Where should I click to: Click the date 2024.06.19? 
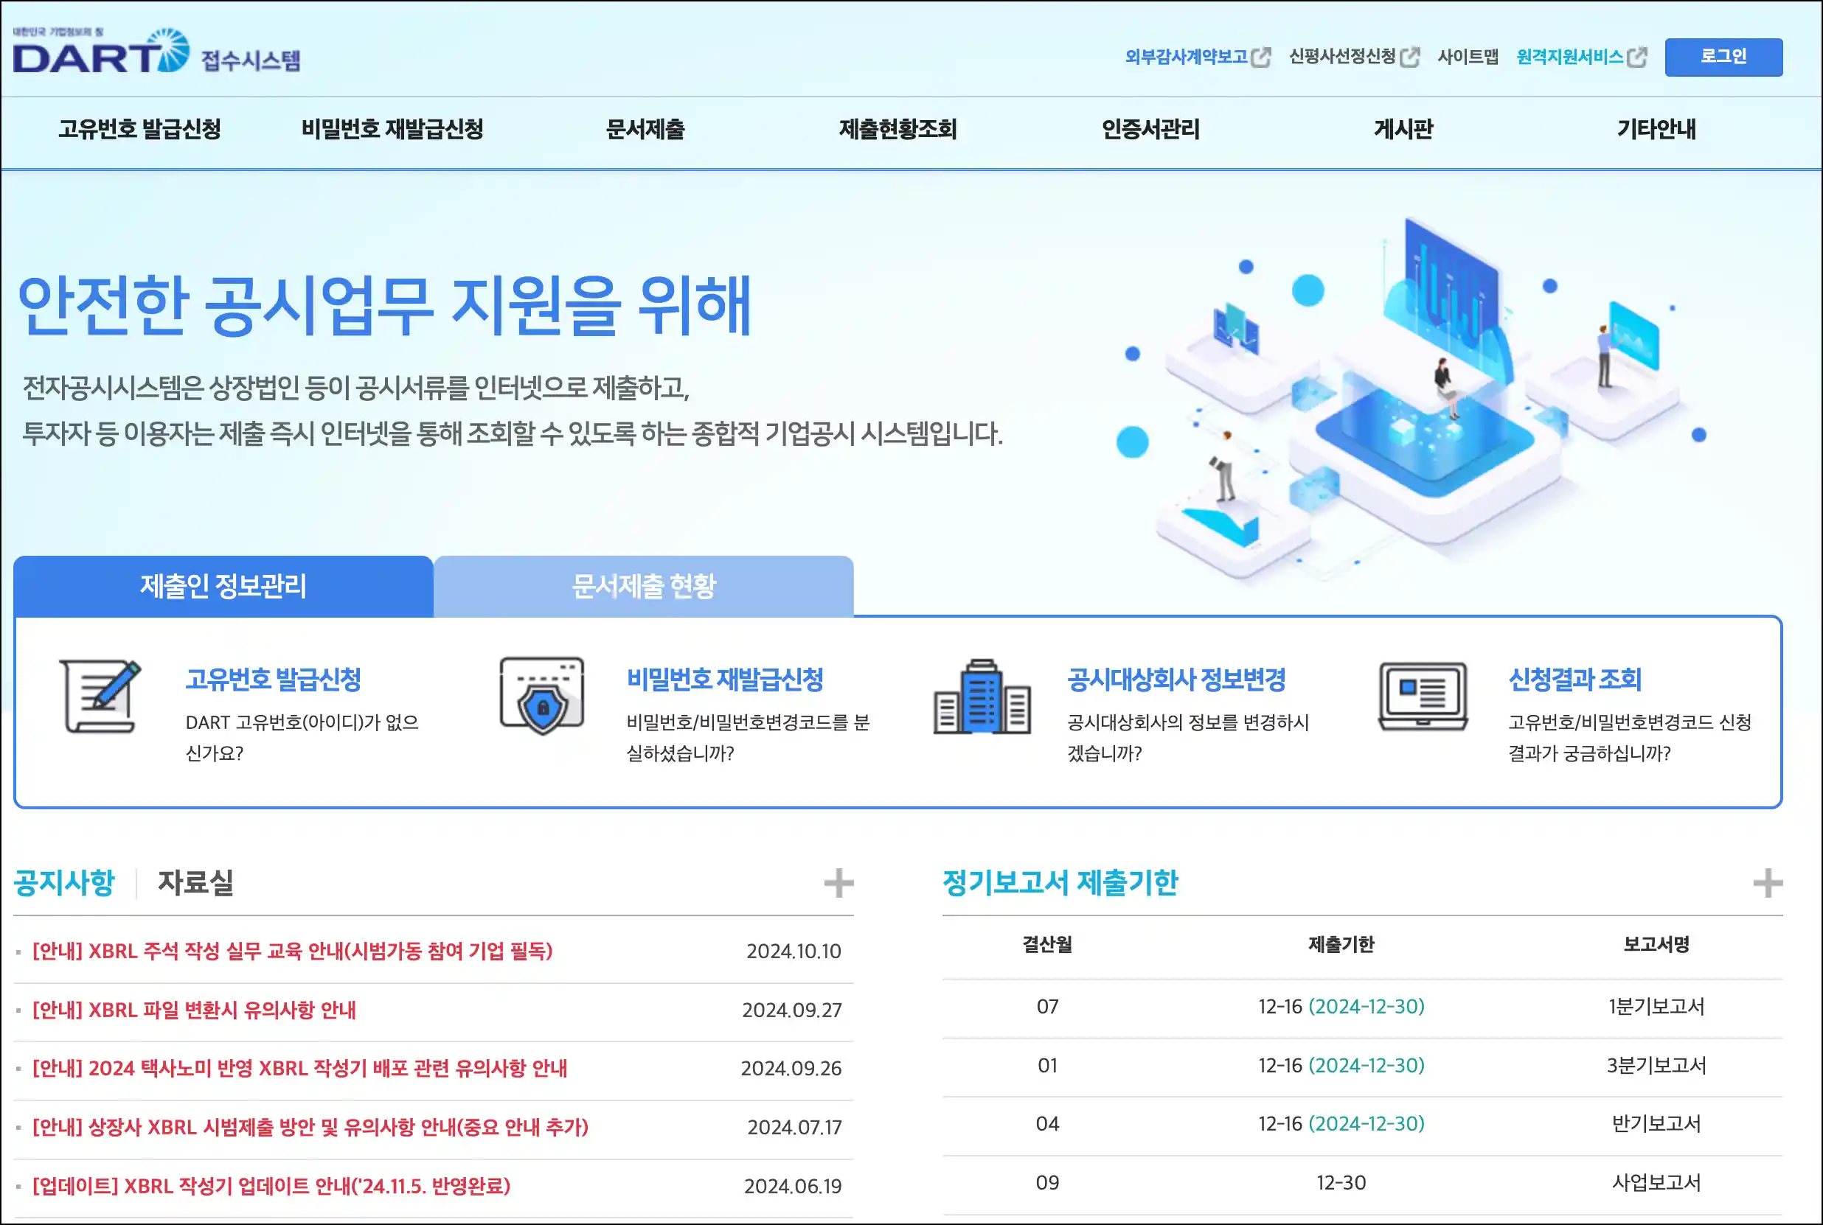[x=793, y=1186]
